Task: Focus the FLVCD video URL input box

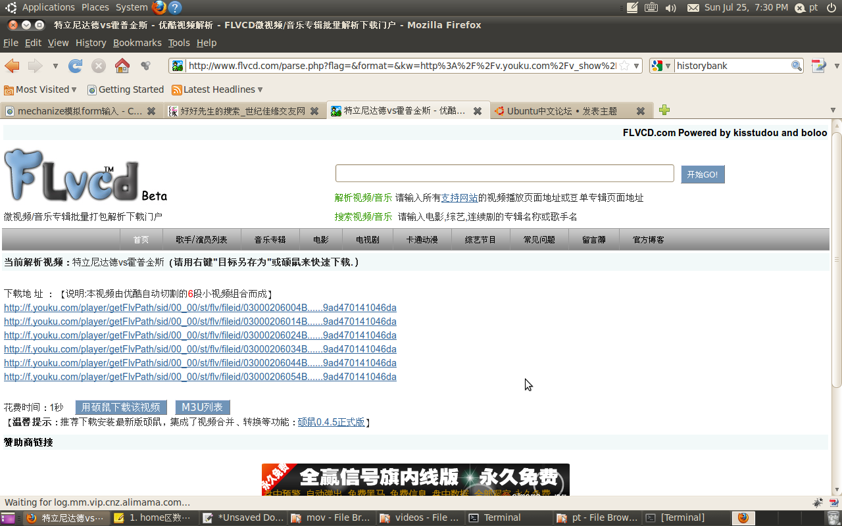Action: coord(505,174)
